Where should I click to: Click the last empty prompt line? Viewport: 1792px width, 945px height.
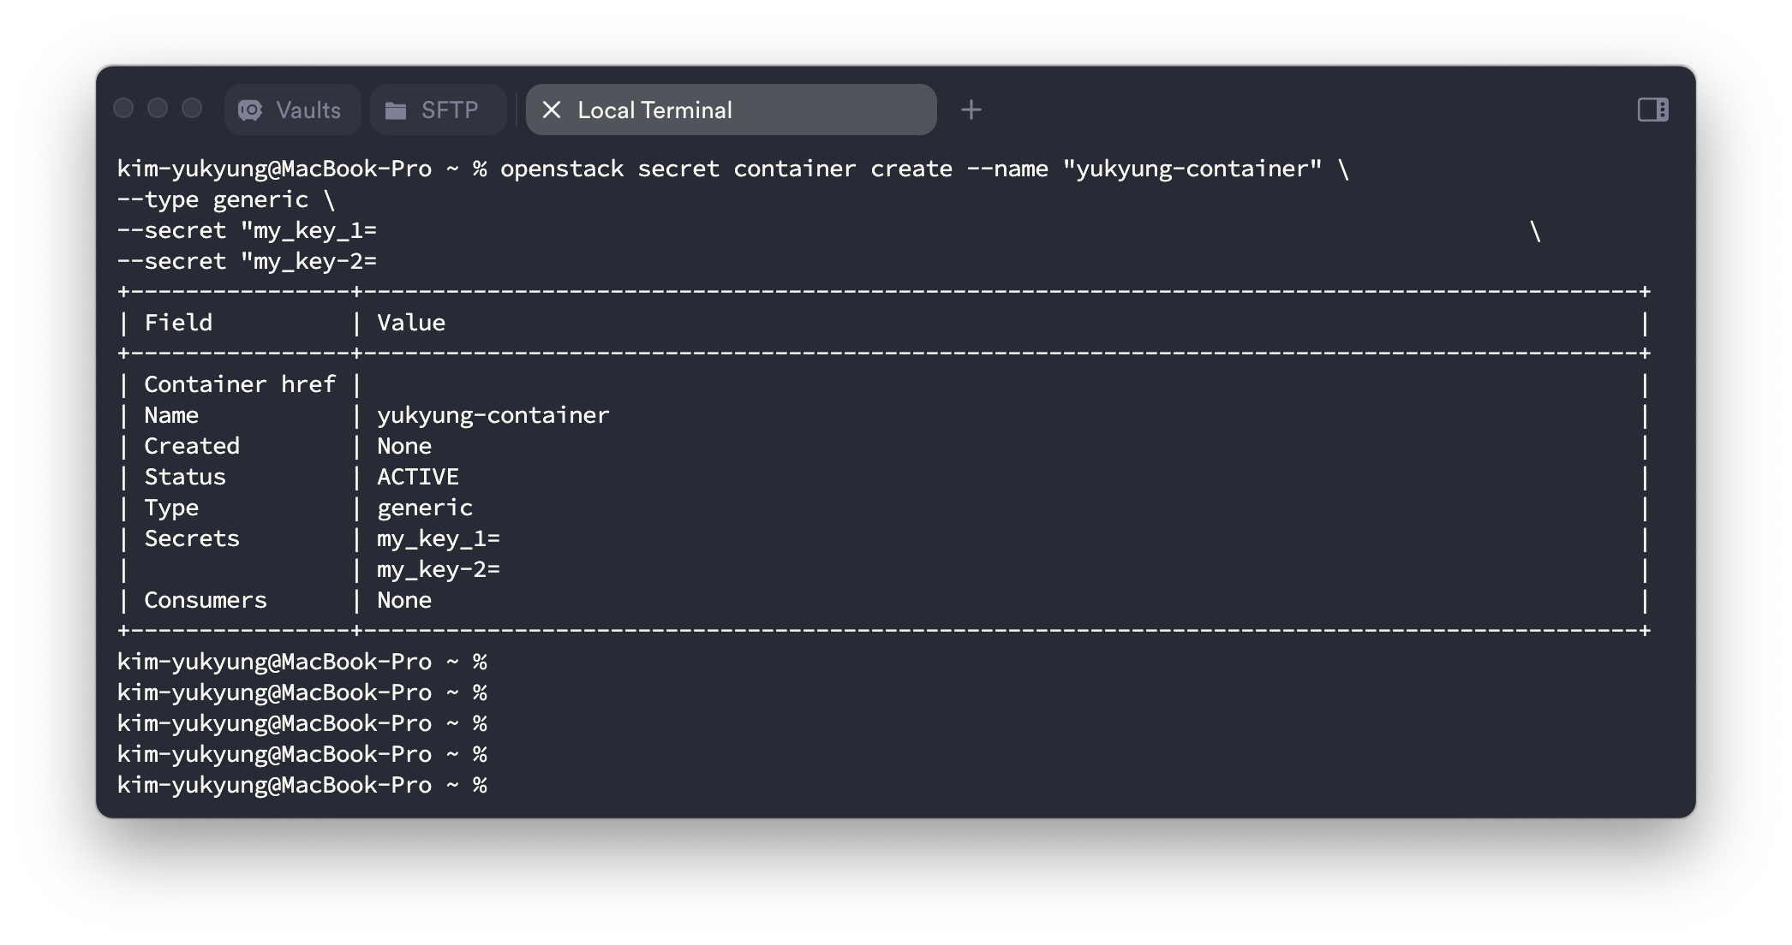coord(302,785)
